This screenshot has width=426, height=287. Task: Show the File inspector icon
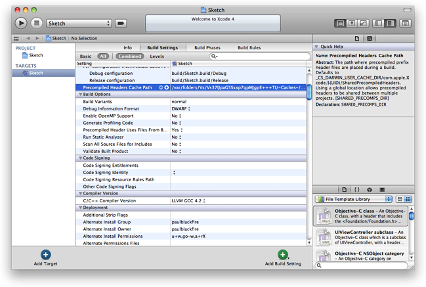pyautogui.click(x=357, y=39)
